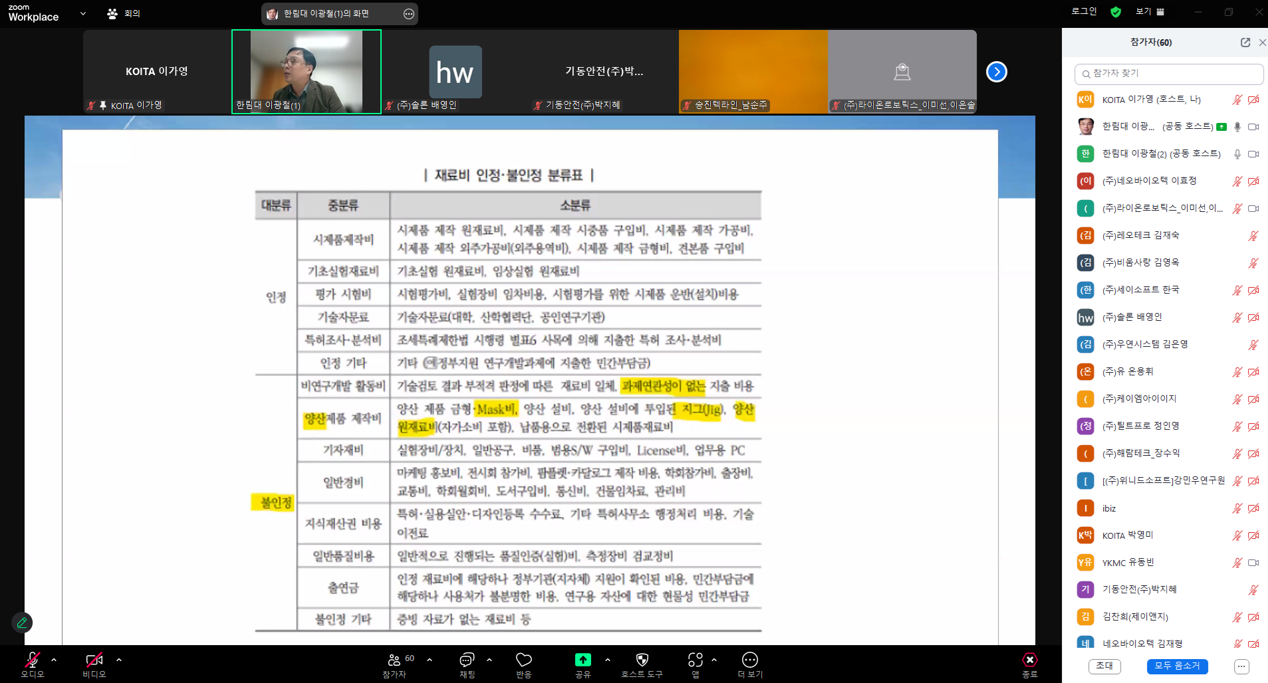Select participant (주)틸트프로 정인영

pyautogui.click(x=1169, y=426)
